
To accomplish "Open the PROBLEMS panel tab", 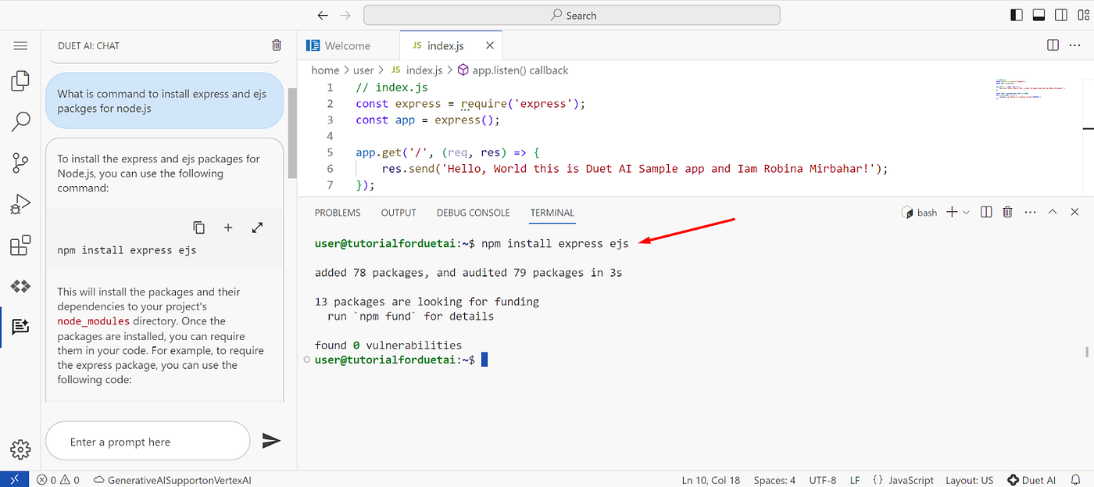I will pos(338,213).
